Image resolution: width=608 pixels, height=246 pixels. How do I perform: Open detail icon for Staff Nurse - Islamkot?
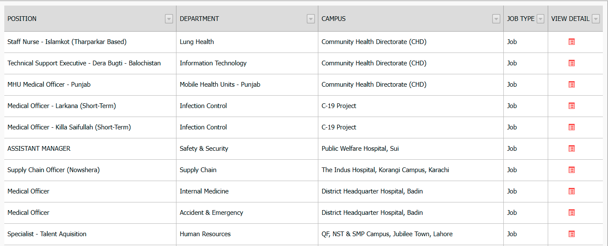pyautogui.click(x=571, y=42)
